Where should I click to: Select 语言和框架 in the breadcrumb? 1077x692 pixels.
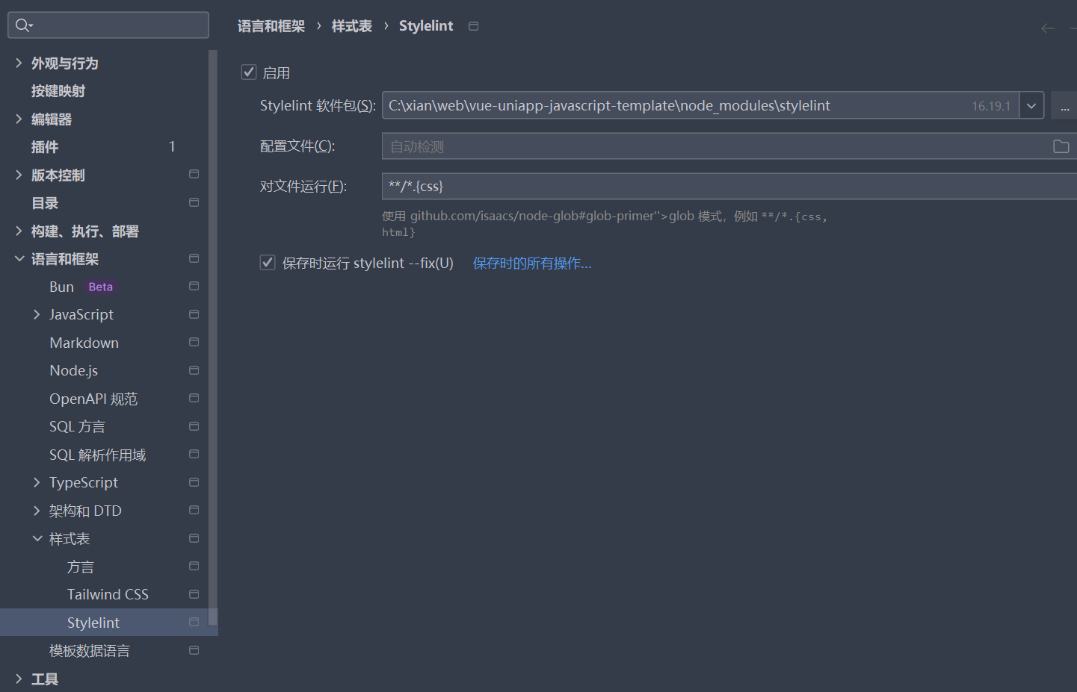pos(271,25)
